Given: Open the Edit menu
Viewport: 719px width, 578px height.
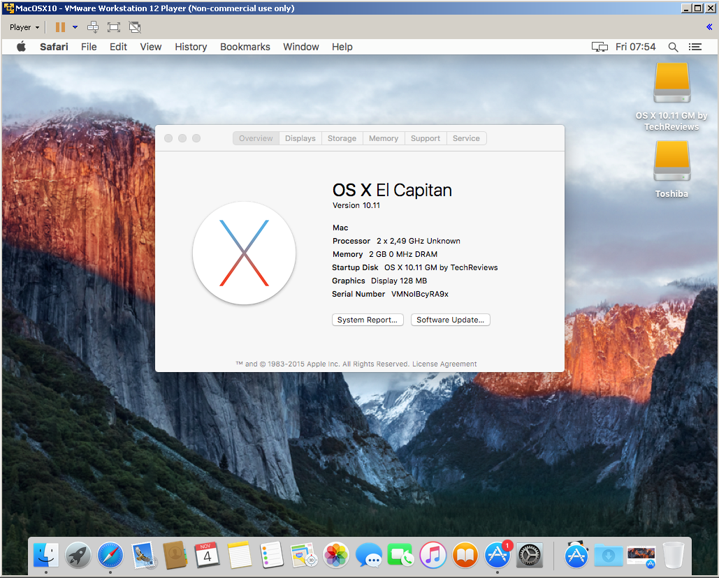Looking at the screenshot, I should pos(118,47).
